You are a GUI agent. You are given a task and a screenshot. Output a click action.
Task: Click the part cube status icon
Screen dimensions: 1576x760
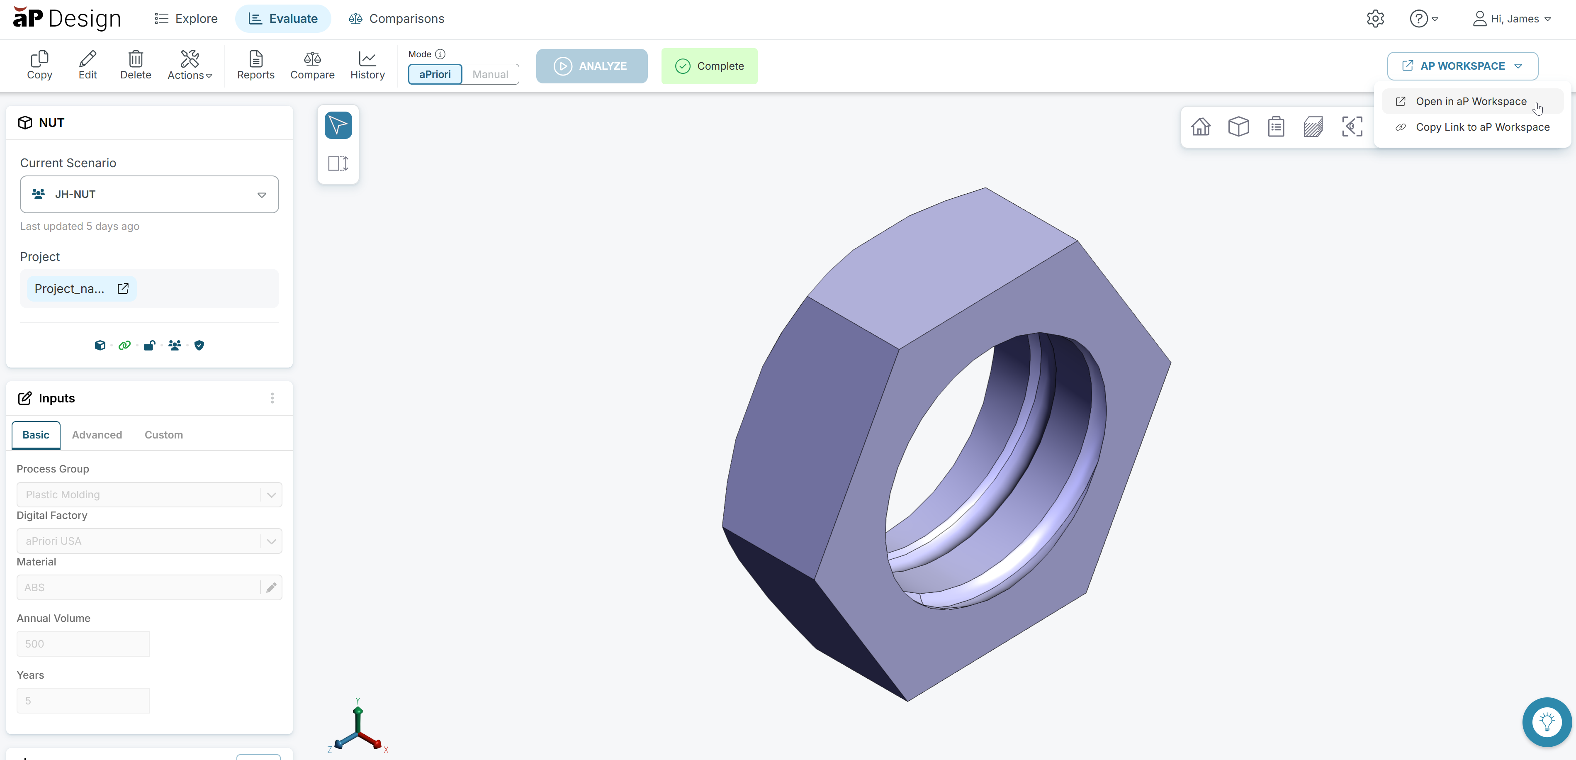pos(100,346)
